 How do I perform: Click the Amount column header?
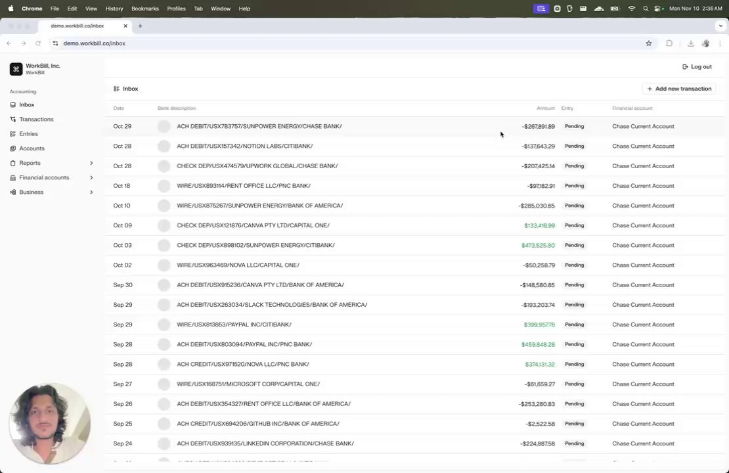(x=545, y=108)
